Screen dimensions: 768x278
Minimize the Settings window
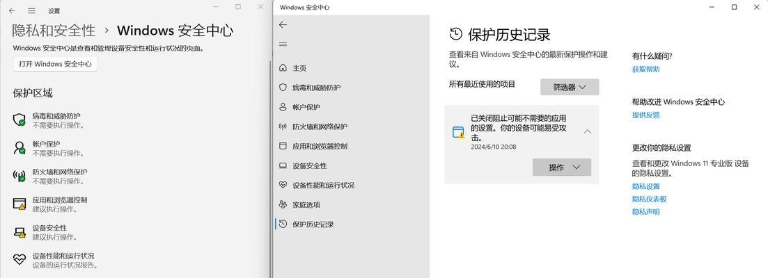(216, 7)
